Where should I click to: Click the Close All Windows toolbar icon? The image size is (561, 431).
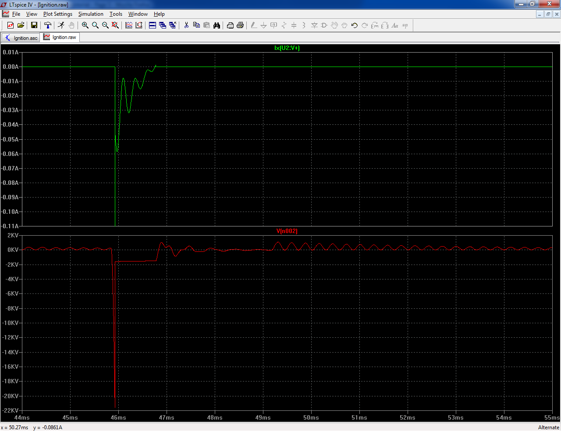coord(173,25)
